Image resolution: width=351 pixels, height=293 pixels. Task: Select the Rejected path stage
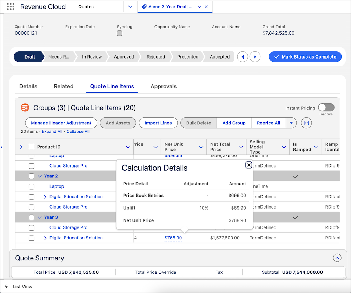point(156,57)
